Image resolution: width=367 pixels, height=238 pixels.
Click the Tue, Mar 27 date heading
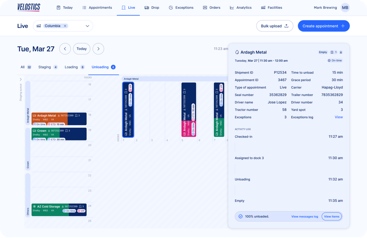tap(36, 49)
